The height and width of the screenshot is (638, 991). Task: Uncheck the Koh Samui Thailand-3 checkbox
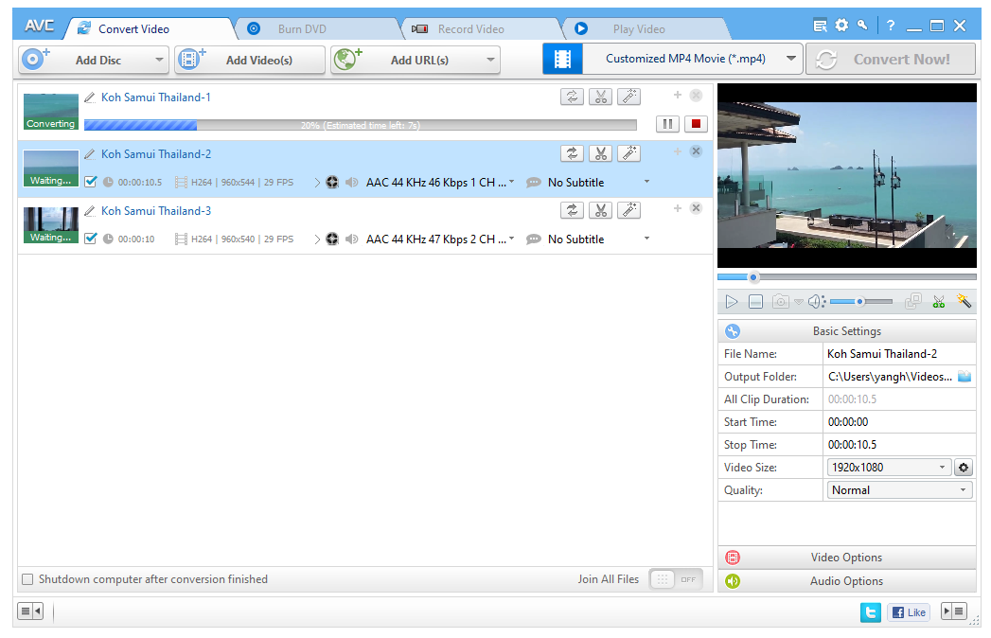click(90, 239)
